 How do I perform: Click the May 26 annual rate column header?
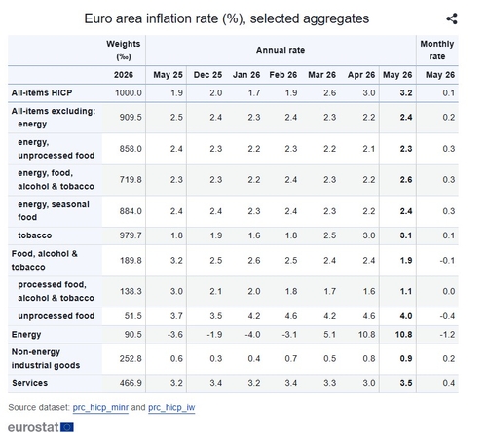click(397, 75)
